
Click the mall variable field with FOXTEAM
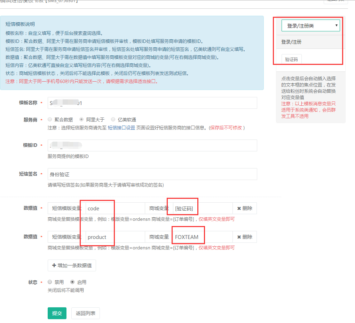click(202, 237)
